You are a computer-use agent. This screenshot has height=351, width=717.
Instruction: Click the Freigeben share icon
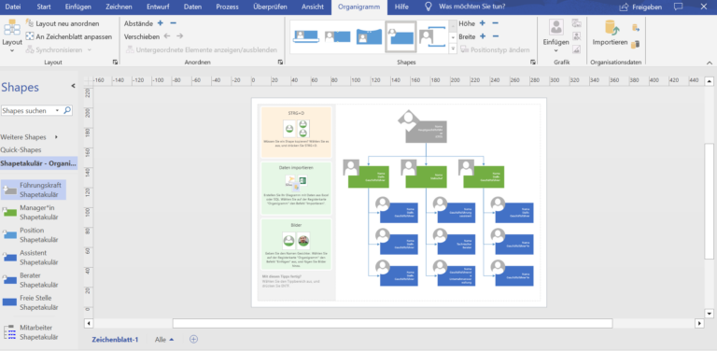[625, 7]
